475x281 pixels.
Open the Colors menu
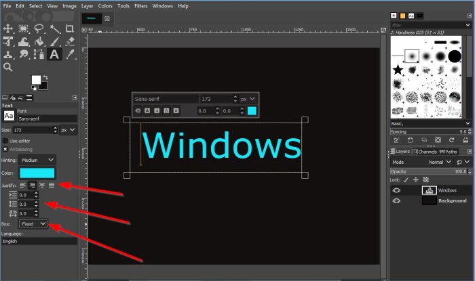(105, 5)
